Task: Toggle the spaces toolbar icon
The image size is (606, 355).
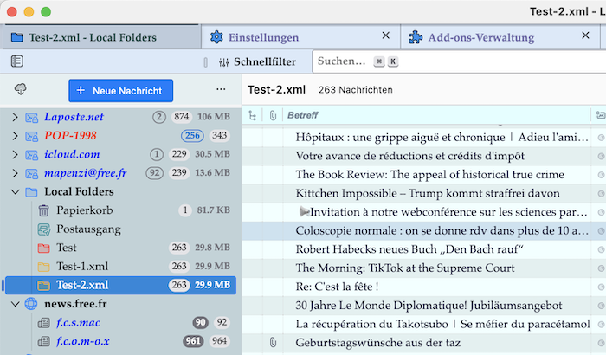Action: click(17, 61)
